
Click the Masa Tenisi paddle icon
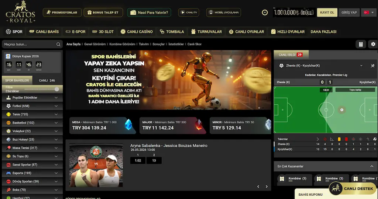coord(8,148)
